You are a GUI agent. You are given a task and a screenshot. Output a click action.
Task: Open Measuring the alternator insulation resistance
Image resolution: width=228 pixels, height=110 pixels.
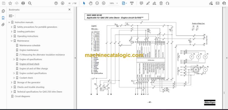coord(42,55)
